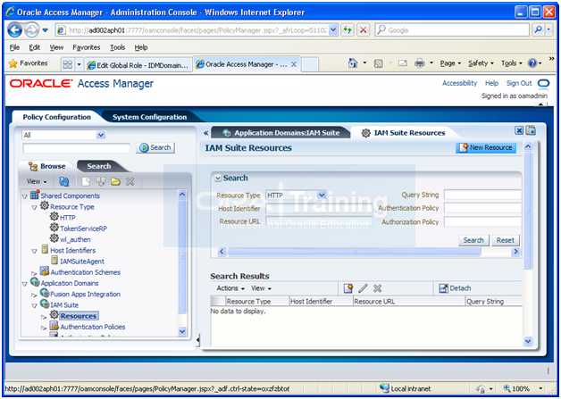Click the Print icon
This screenshot has width=561, height=399.
tap(419, 63)
